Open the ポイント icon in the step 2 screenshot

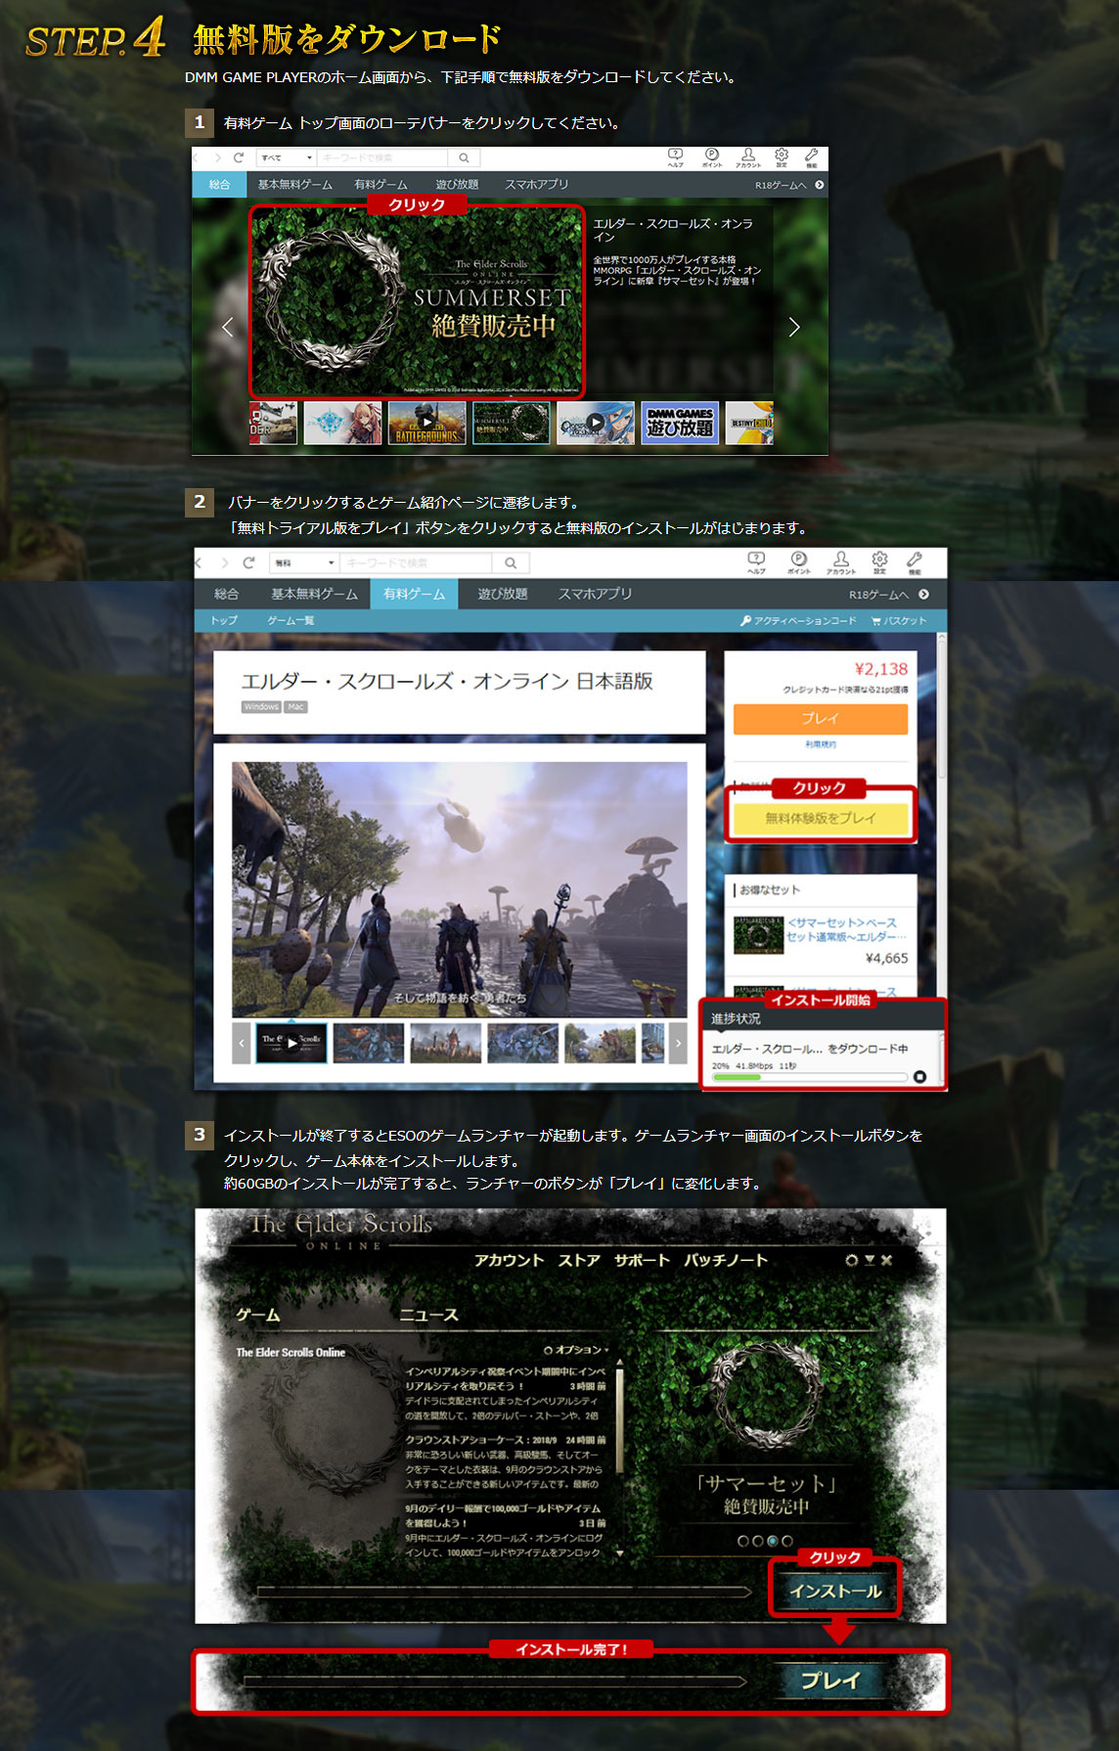coord(799,561)
